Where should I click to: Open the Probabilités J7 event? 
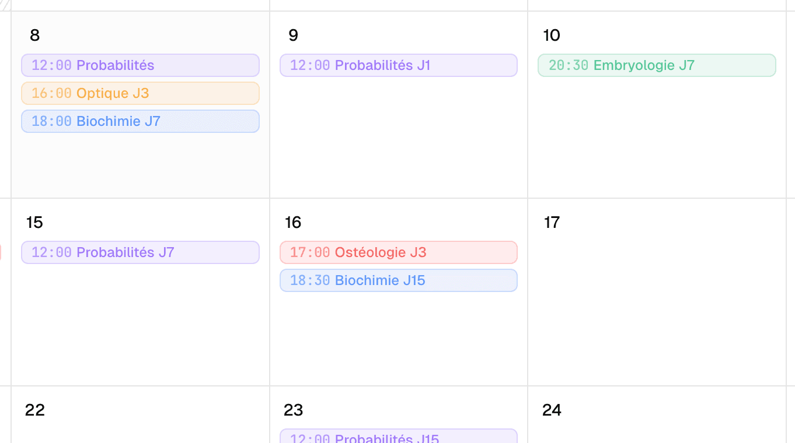tap(140, 252)
